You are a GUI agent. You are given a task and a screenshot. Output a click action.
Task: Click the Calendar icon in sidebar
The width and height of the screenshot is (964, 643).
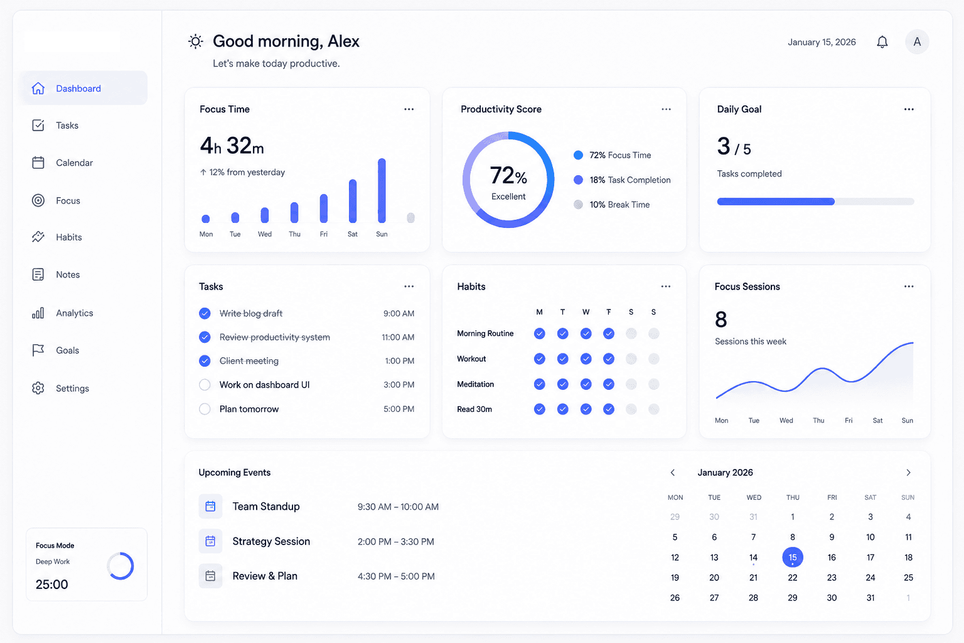(38, 163)
